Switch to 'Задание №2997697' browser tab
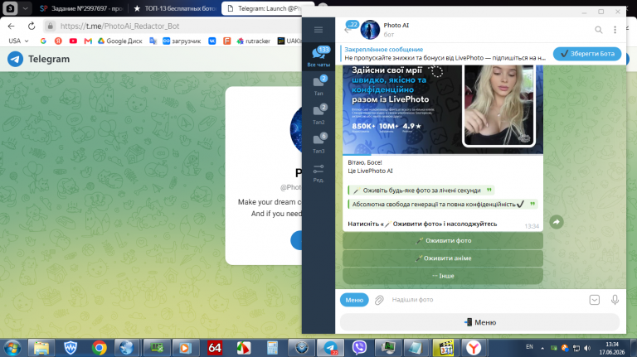This screenshot has height=357, width=637. pyautogui.click(x=82, y=8)
